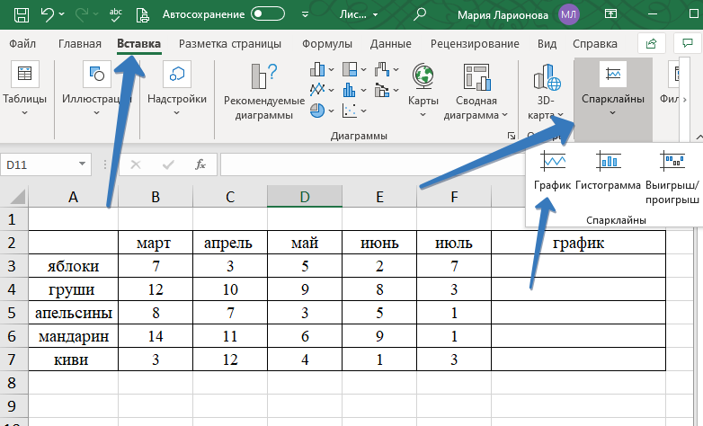This screenshot has width=703, height=426.
Task: Click the график header cell
Action: coord(578,243)
